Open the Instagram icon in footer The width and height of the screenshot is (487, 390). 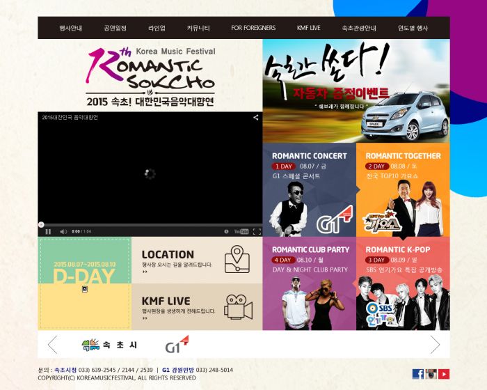pyautogui.click(x=431, y=374)
